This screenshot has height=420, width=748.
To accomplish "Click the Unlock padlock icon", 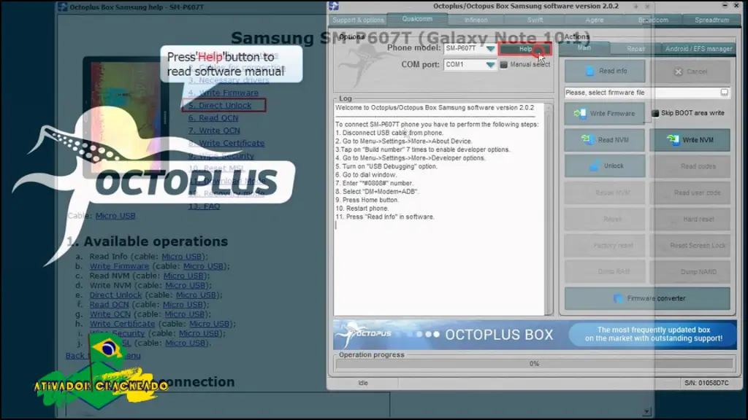I will coord(595,166).
